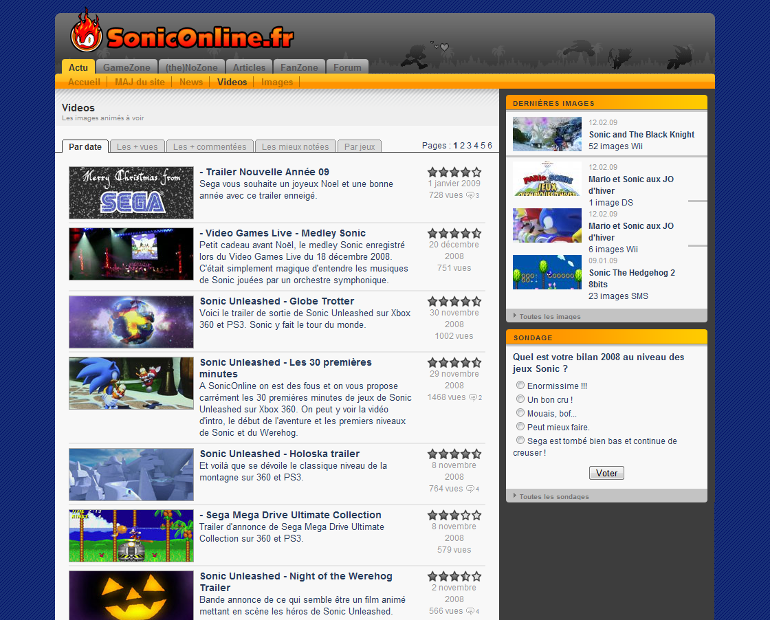Open 'Trailer Nouvelle Année 09' video title

pos(264,172)
